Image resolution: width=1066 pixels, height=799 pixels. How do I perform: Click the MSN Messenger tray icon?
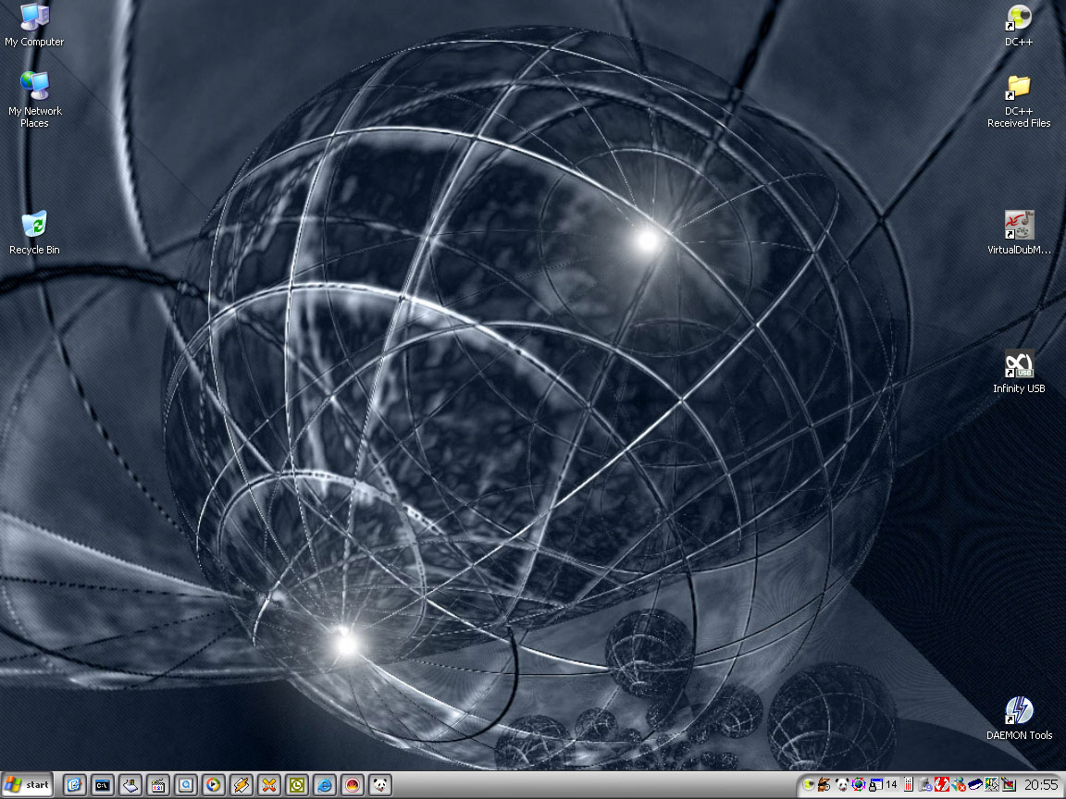[959, 784]
